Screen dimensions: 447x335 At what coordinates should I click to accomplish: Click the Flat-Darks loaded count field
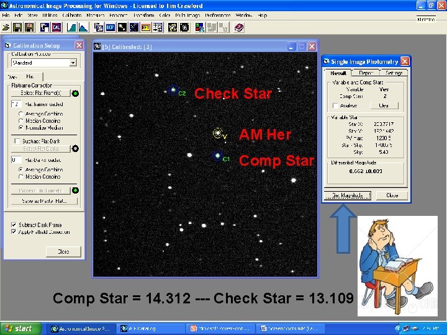pyautogui.click(x=16, y=160)
